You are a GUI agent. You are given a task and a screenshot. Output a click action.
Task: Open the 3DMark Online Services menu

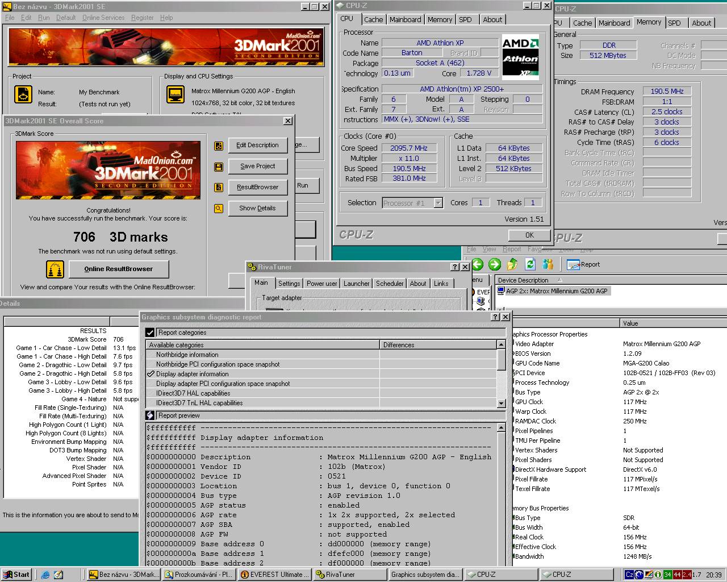pyautogui.click(x=103, y=18)
